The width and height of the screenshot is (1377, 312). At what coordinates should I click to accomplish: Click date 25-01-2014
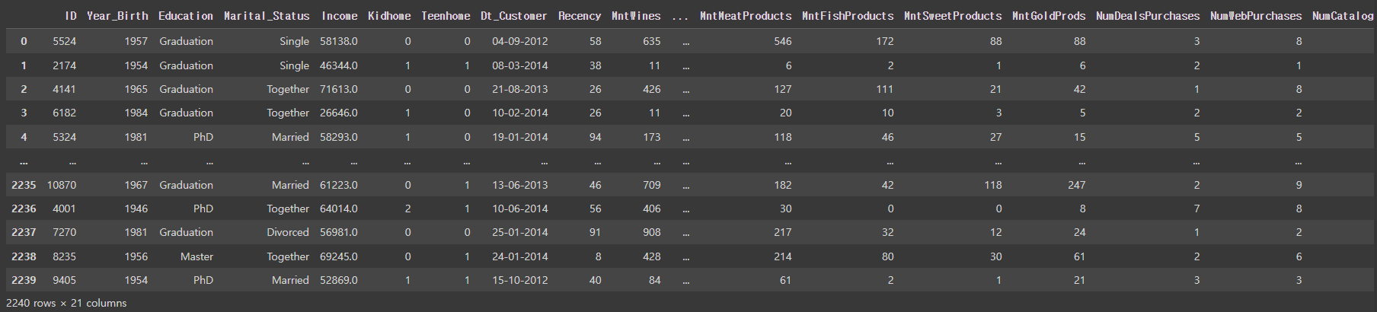tap(520, 232)
